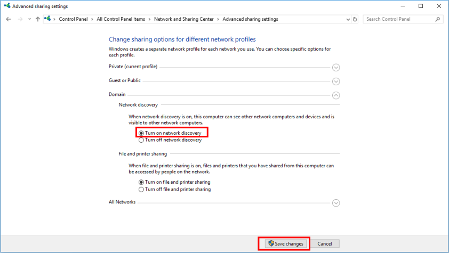Collapse the Domain profile section
The width and height of the screenshot is (449, 253).
pyautogui.click(x=336, y=95)
